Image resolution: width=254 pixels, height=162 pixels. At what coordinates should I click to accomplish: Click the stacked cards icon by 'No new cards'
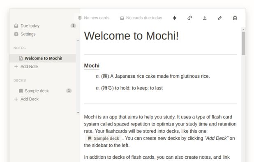pyautogui.click(x=80, y=18)
